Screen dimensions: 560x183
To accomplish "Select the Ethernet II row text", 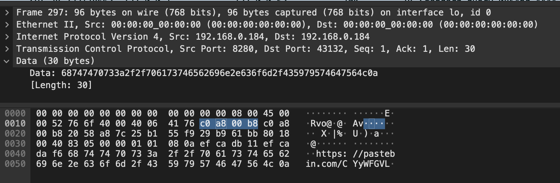I will 277,25.
